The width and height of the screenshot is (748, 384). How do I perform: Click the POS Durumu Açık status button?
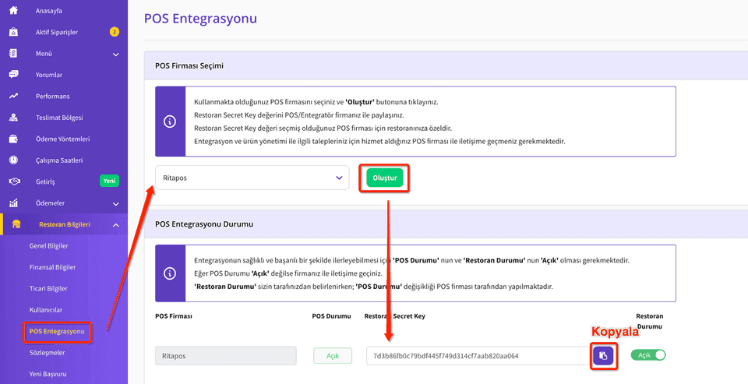(333, 356)
